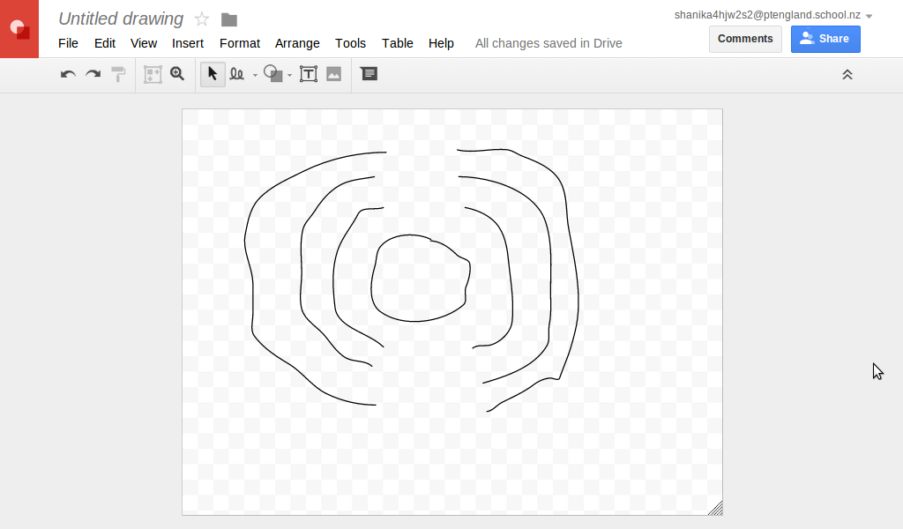Viewport: 903px width, 529px height.
Task: Click the zoom to fit icon
Action: [x=153, y=74]
